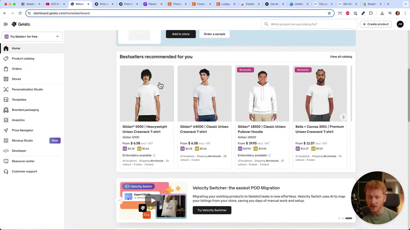This screenshot has height=230, width=410.
Task: Go back with the browser back arrow
Action: (x=4, y=13)
